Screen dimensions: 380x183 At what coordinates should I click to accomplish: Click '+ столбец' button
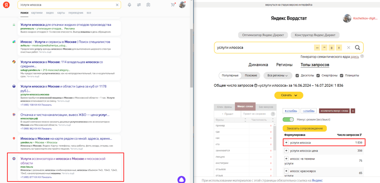291,111
